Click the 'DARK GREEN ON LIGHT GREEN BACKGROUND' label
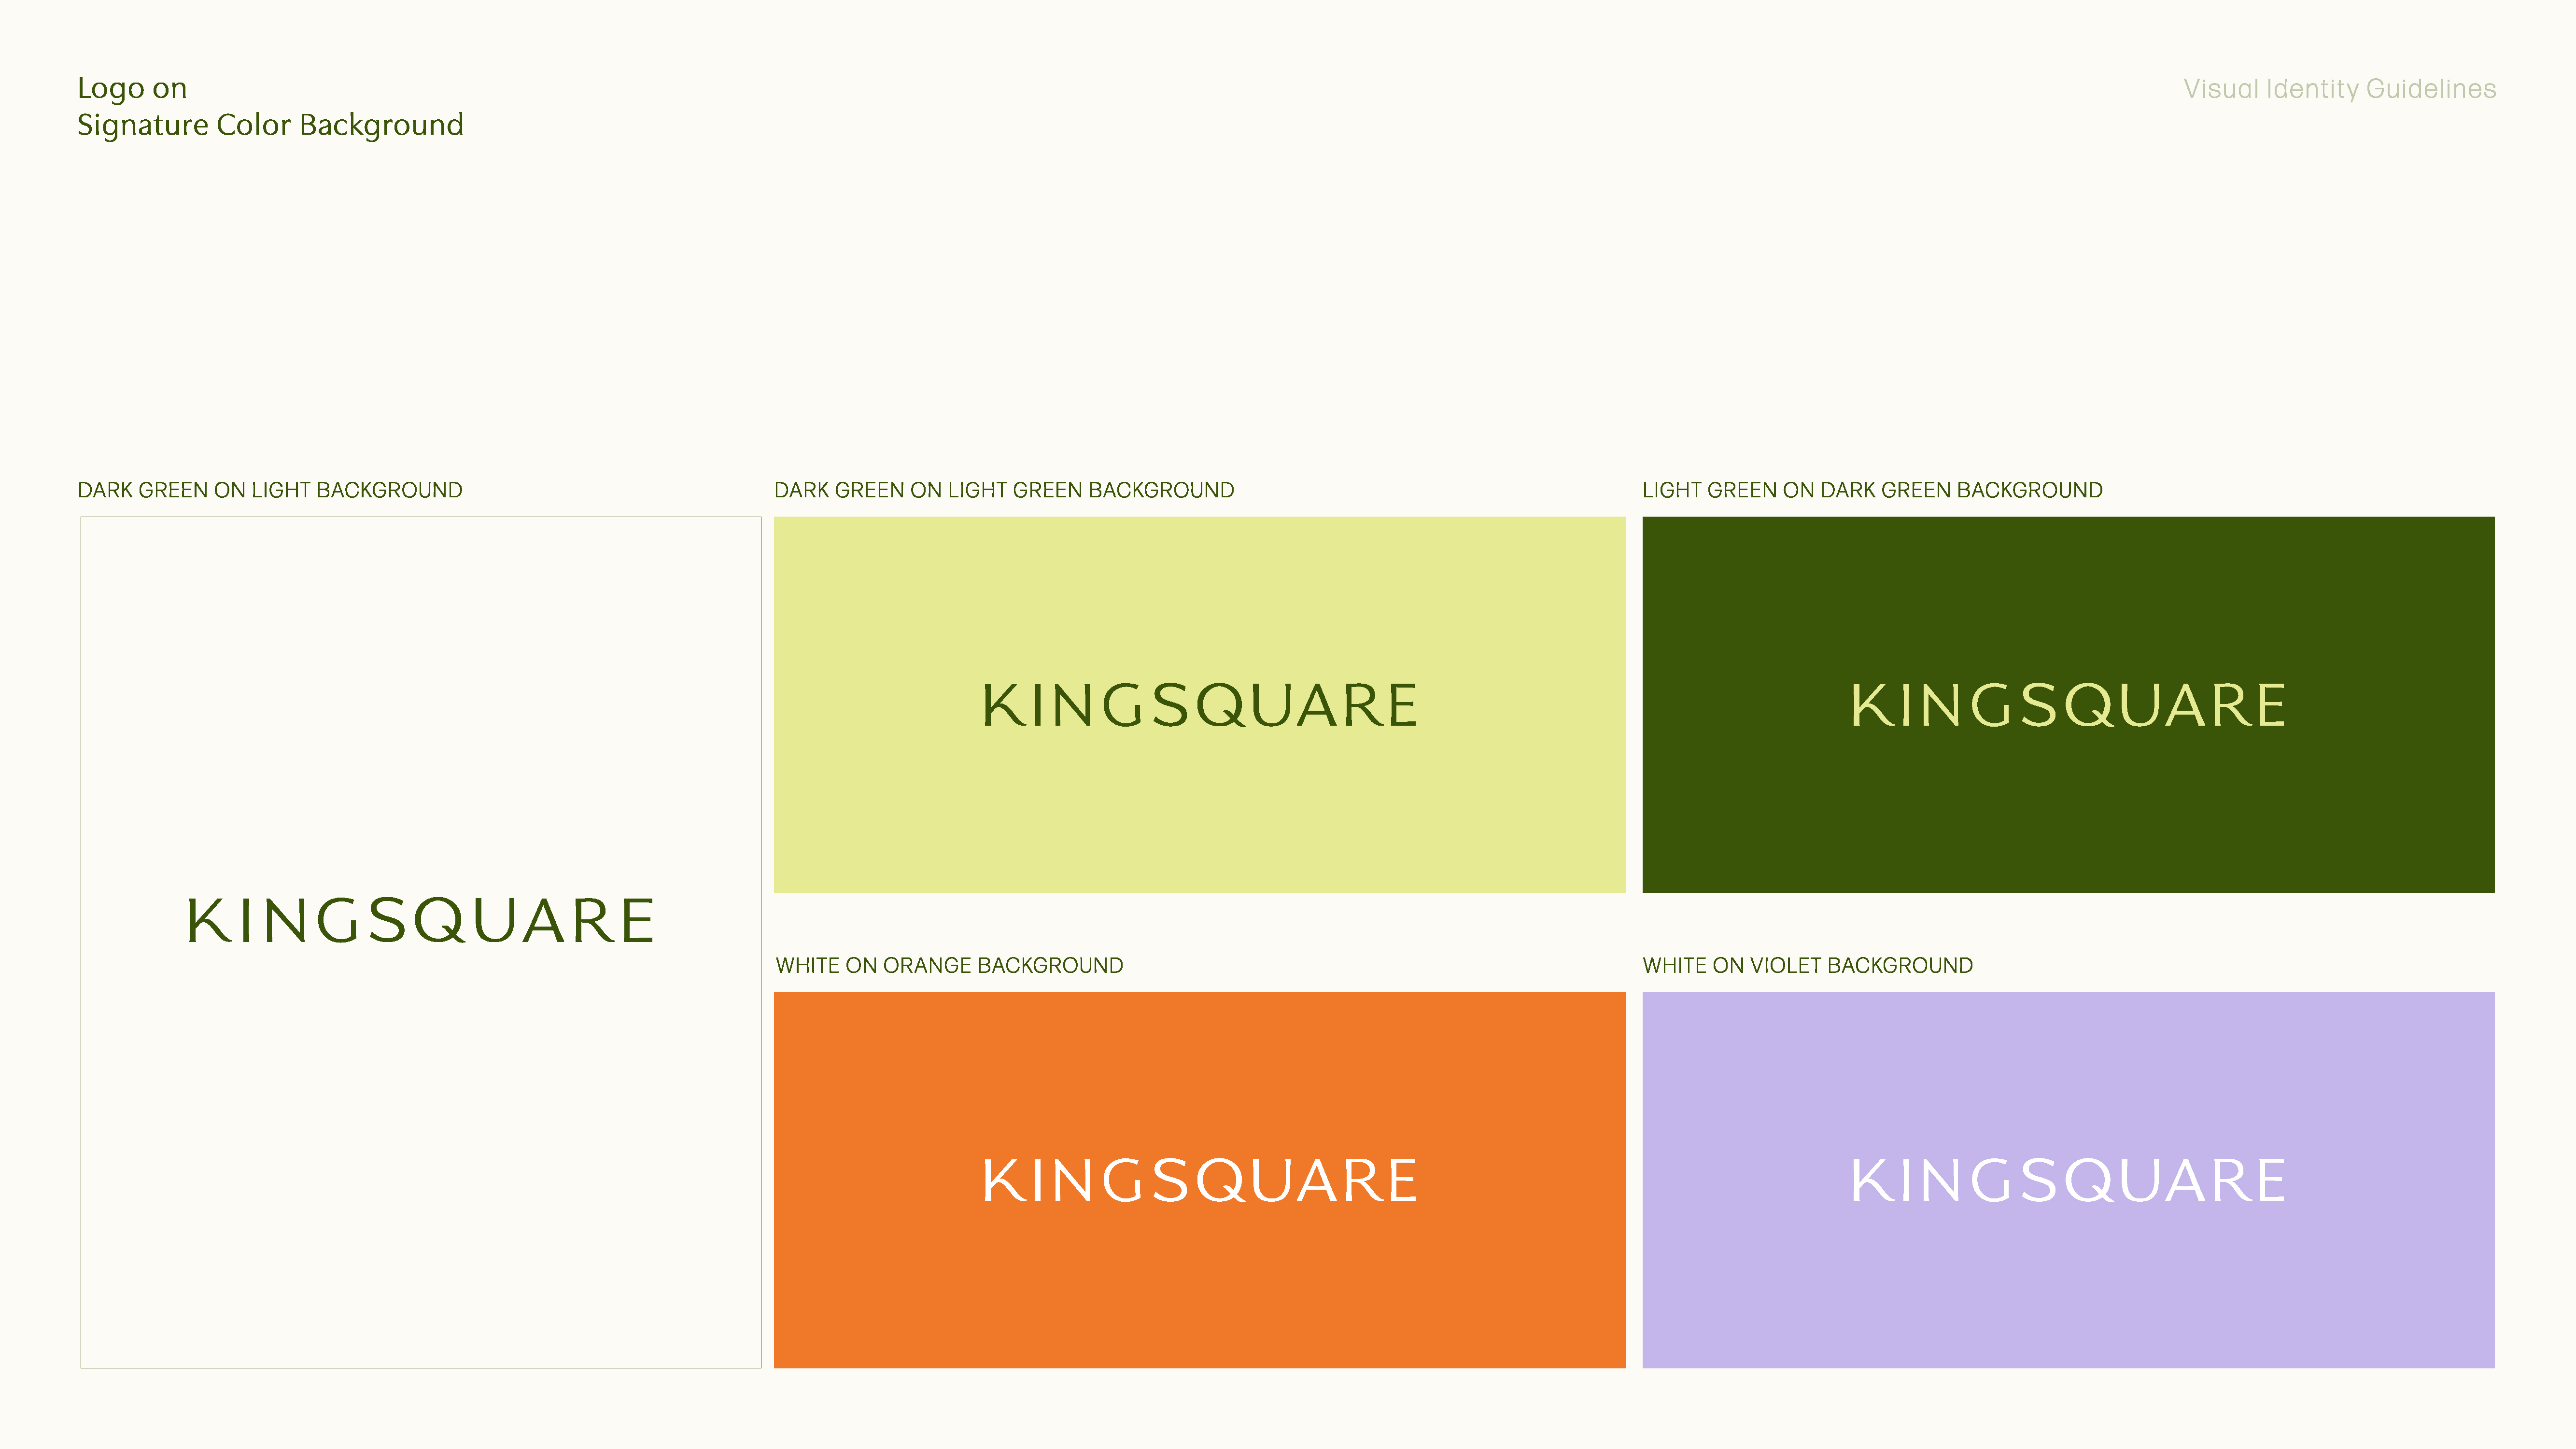This screenshot has height=1449, width=2576. tap(1004, 490)
